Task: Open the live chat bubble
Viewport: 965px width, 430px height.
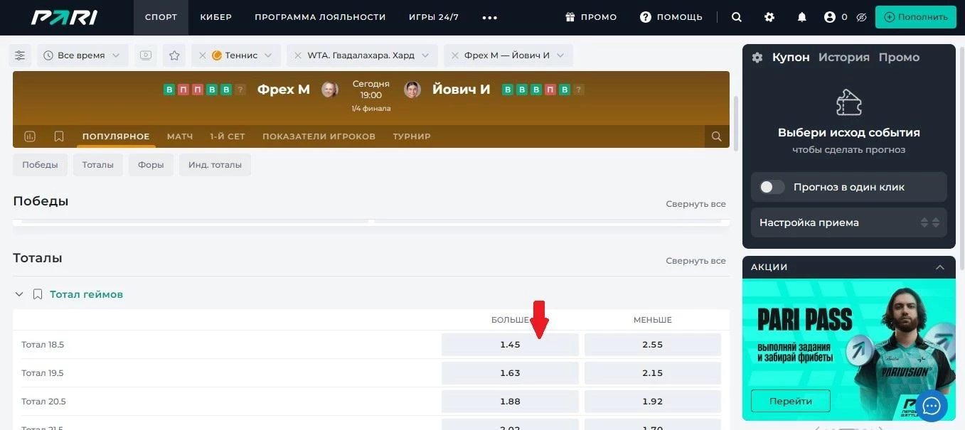Action: click(x=932, y=406)
